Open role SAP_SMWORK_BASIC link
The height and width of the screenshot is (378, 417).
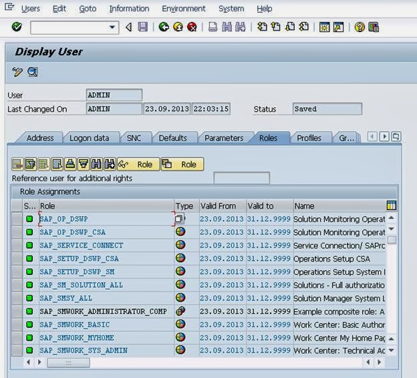click(x=75, y=324)
